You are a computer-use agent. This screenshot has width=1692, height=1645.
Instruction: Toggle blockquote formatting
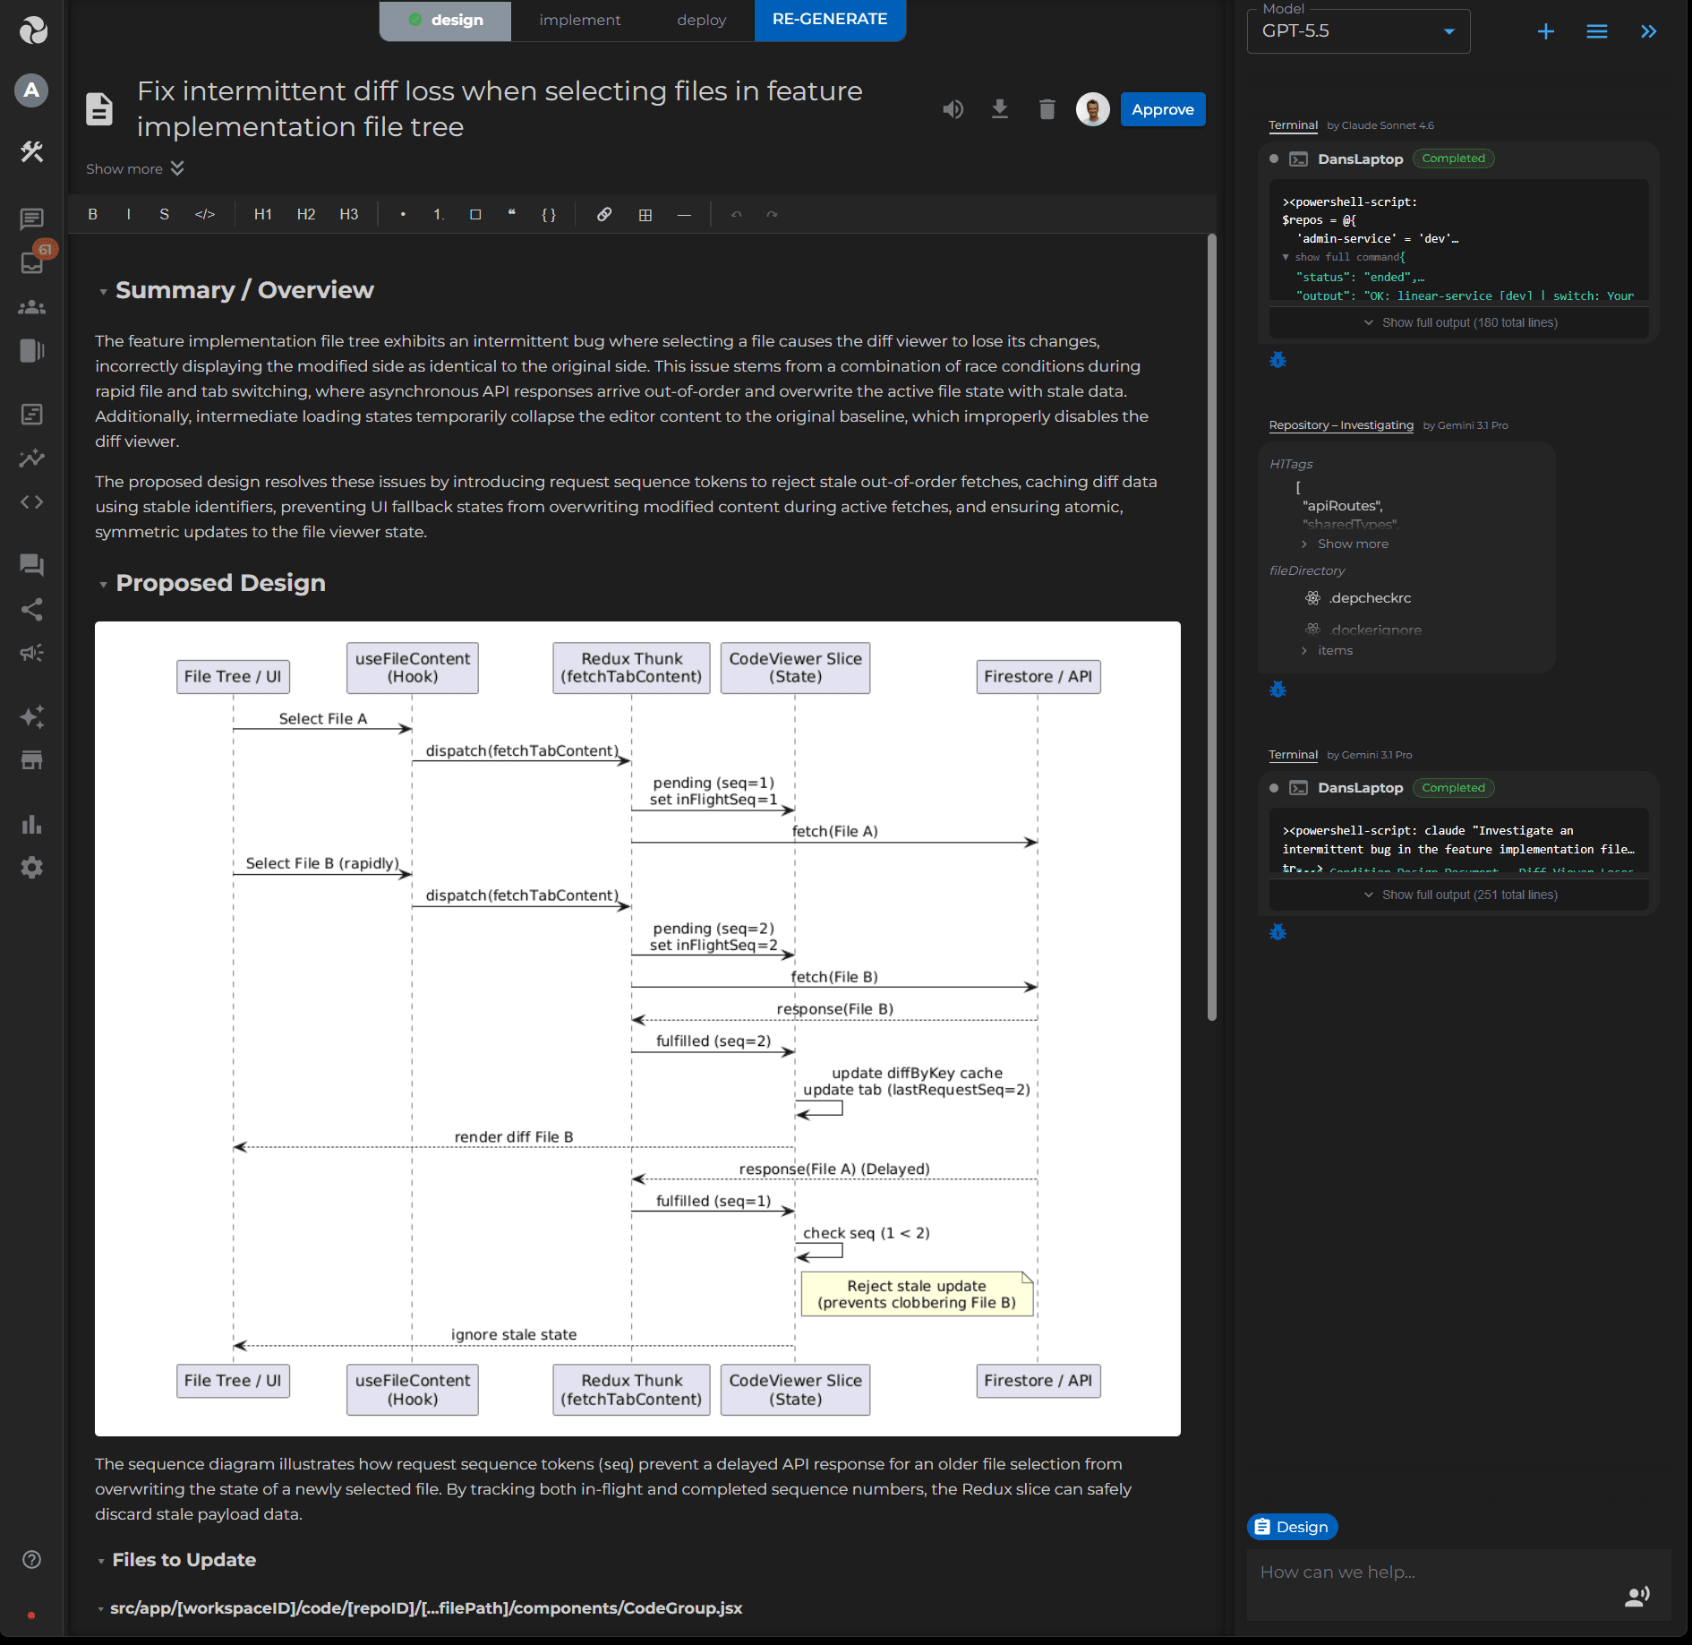[512, 214]
